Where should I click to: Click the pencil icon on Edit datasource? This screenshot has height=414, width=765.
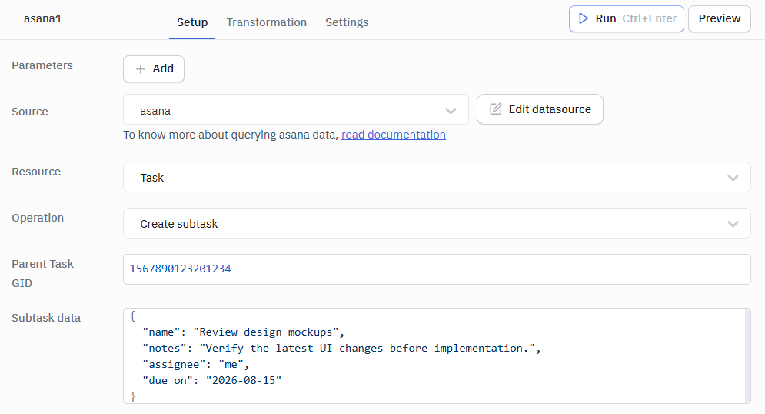496,109
